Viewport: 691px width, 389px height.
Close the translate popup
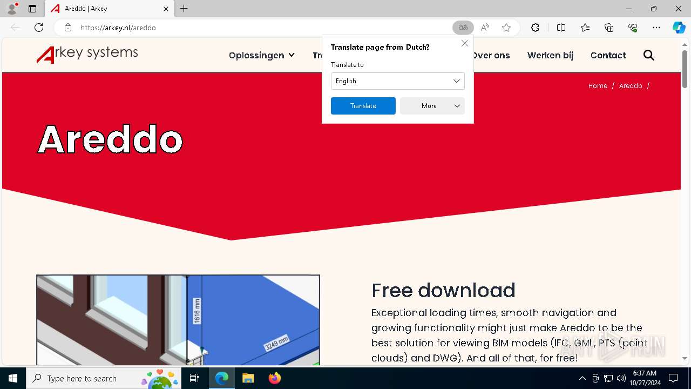465,43
